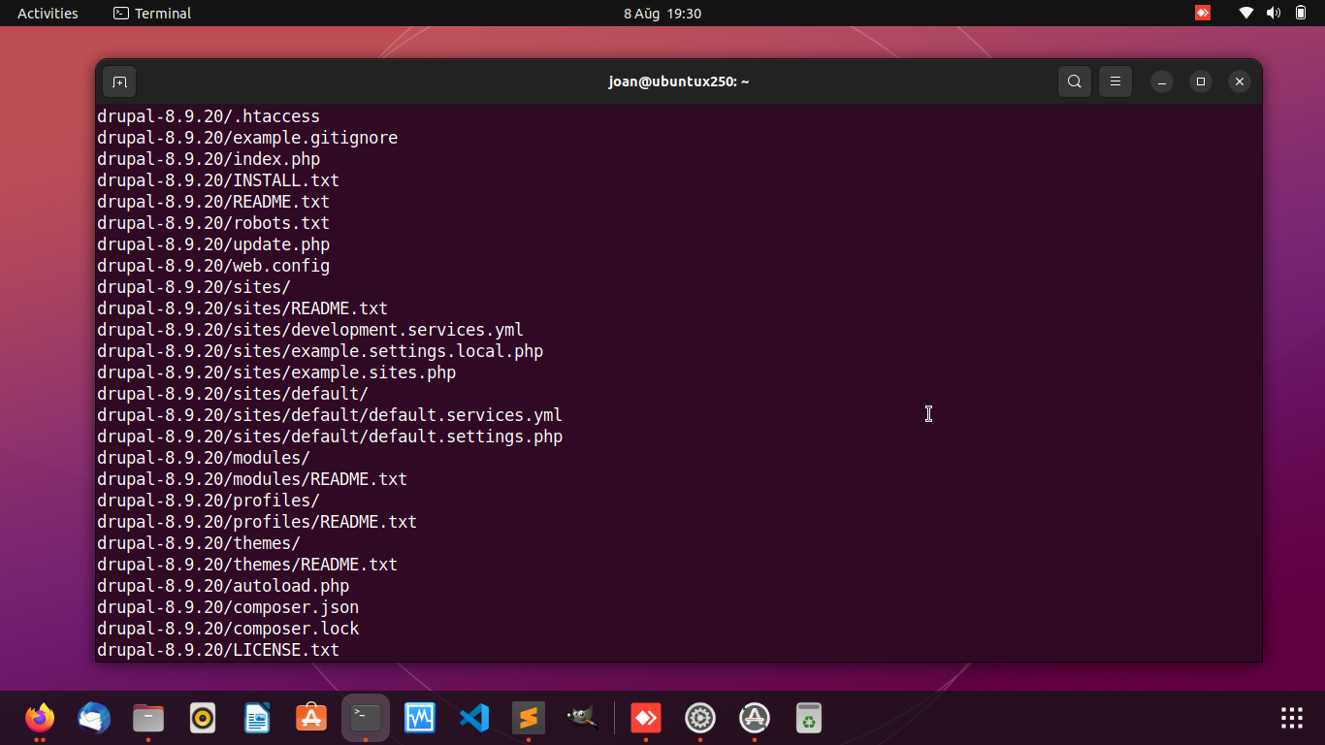Image resolution: width=1325 pixels, height=745 pixels.
Task: Click the drupal-8.9.20/profiles/ line
Action: click(x=209, y=501)
